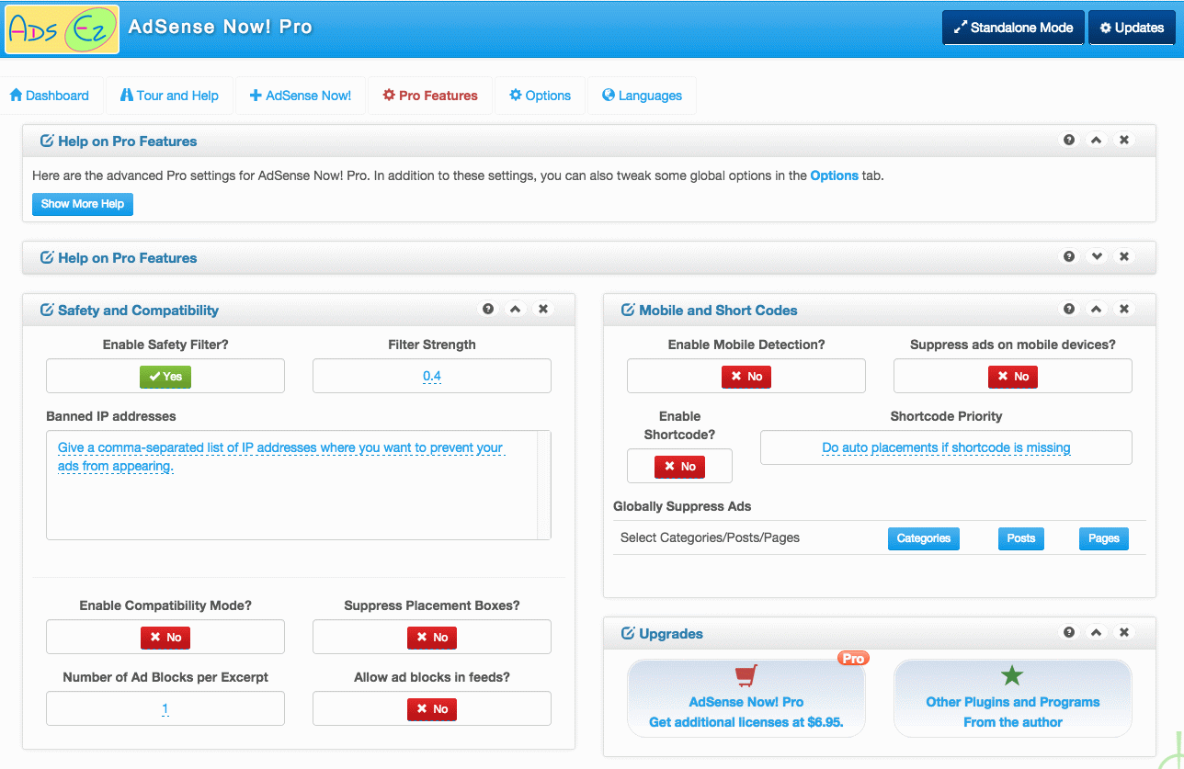The width and height of the screenshot is (1184, 769).
Task: Switch to the Dashboard tab
Action: (50, 96)
